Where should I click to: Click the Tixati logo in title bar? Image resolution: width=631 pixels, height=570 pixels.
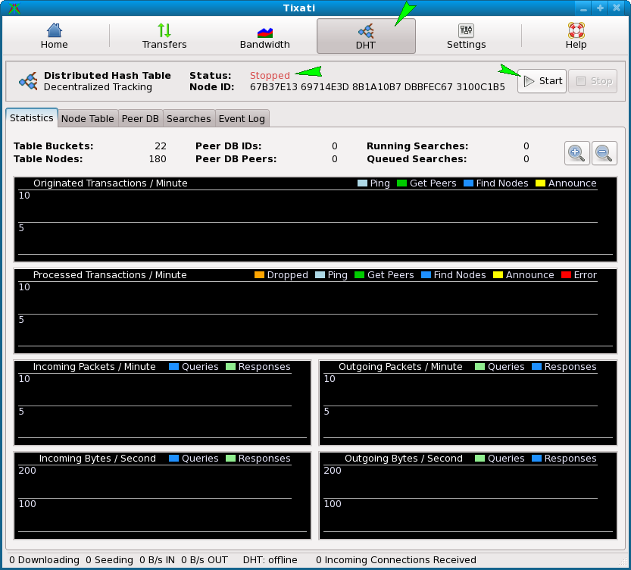coord(14,8)
